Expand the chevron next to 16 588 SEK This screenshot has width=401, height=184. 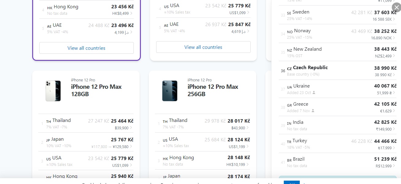(x=394, y=19)
